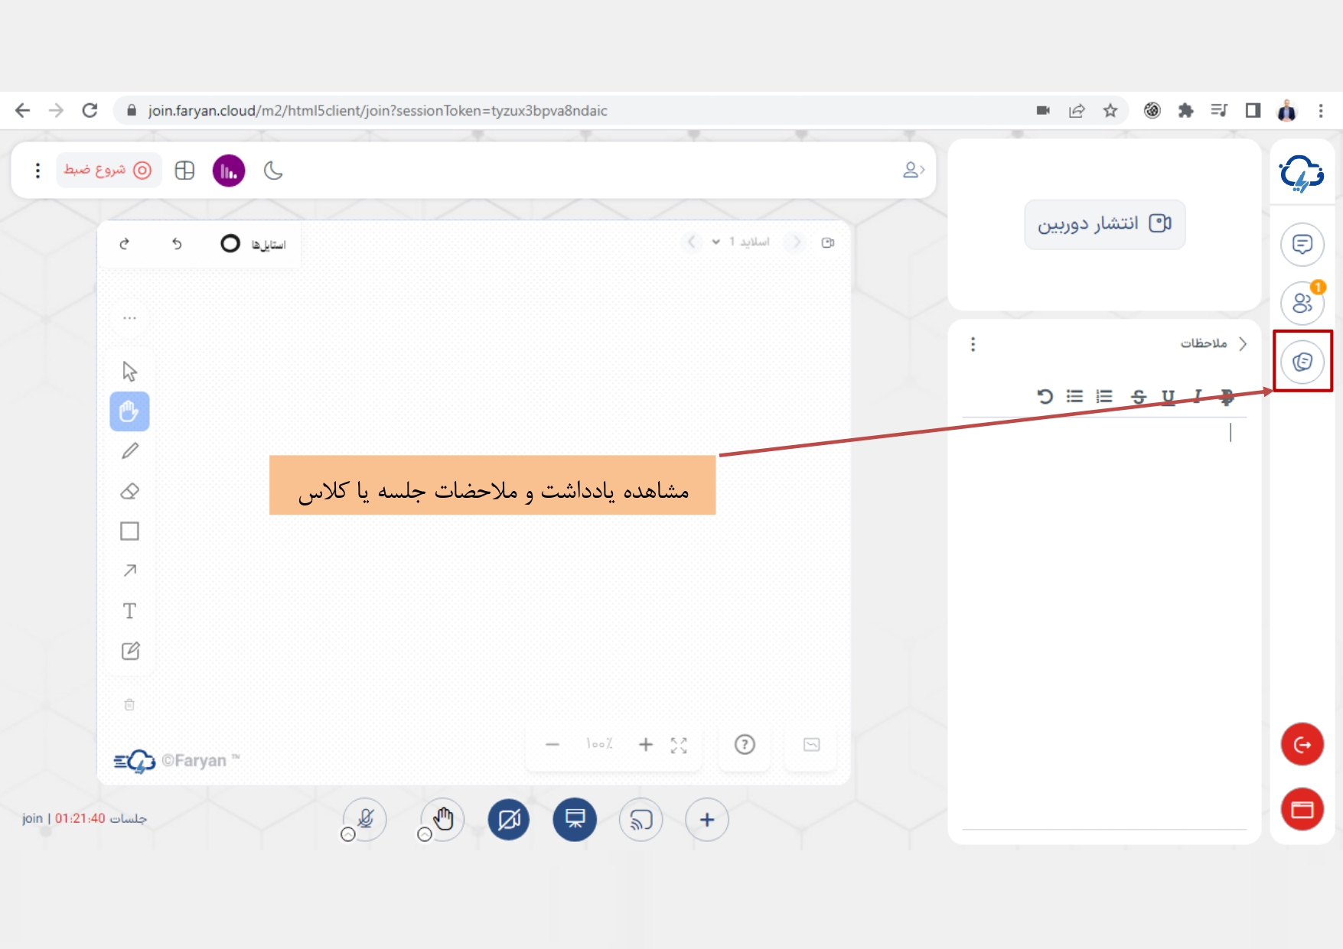Select the eraser tool
Viewport: 1343px width, 949px height.
[130, 492]
